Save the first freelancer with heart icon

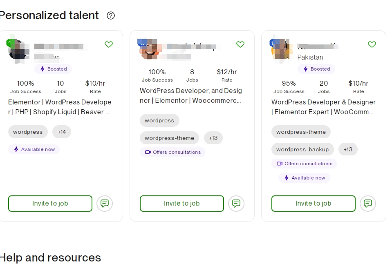pyautogui.click(x=109, y=44)
